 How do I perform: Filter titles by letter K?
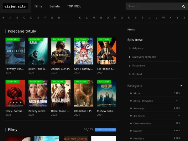click(x=80, y=18)
